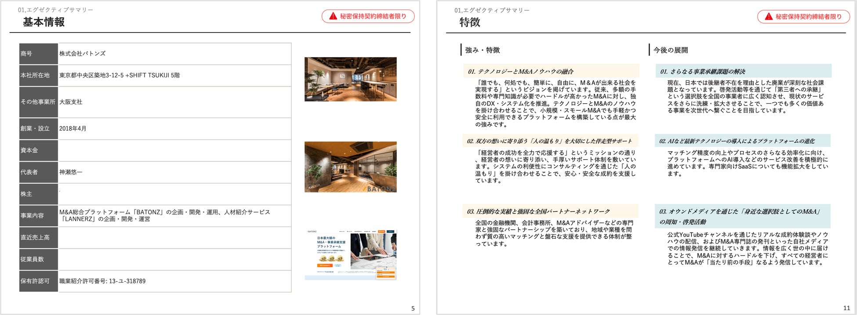Click the warning triangle icon on the 基本情報 slide
The height and width of the screenshot is (315, 857).
click(x=333, y=16)
